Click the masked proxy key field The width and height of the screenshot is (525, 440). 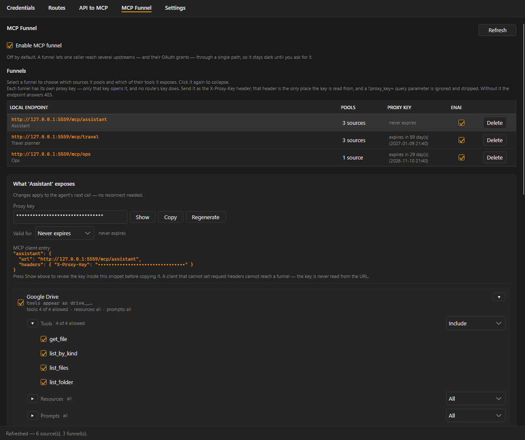click(70, 217)
